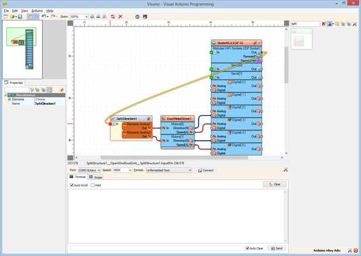
Task: Click the Open project icon
Action: (x=12, y=16)
